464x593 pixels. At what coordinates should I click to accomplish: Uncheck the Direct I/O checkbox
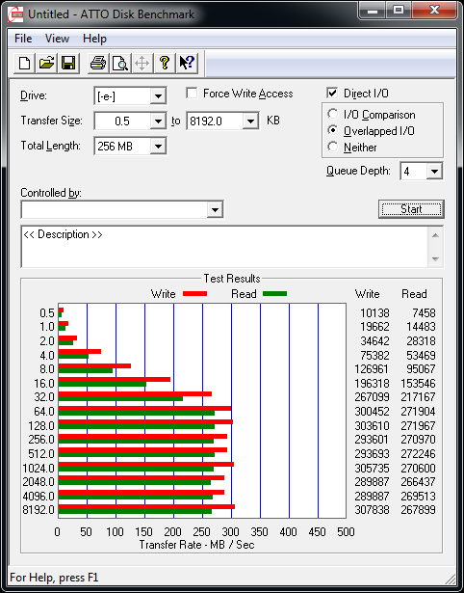(332, 93)
